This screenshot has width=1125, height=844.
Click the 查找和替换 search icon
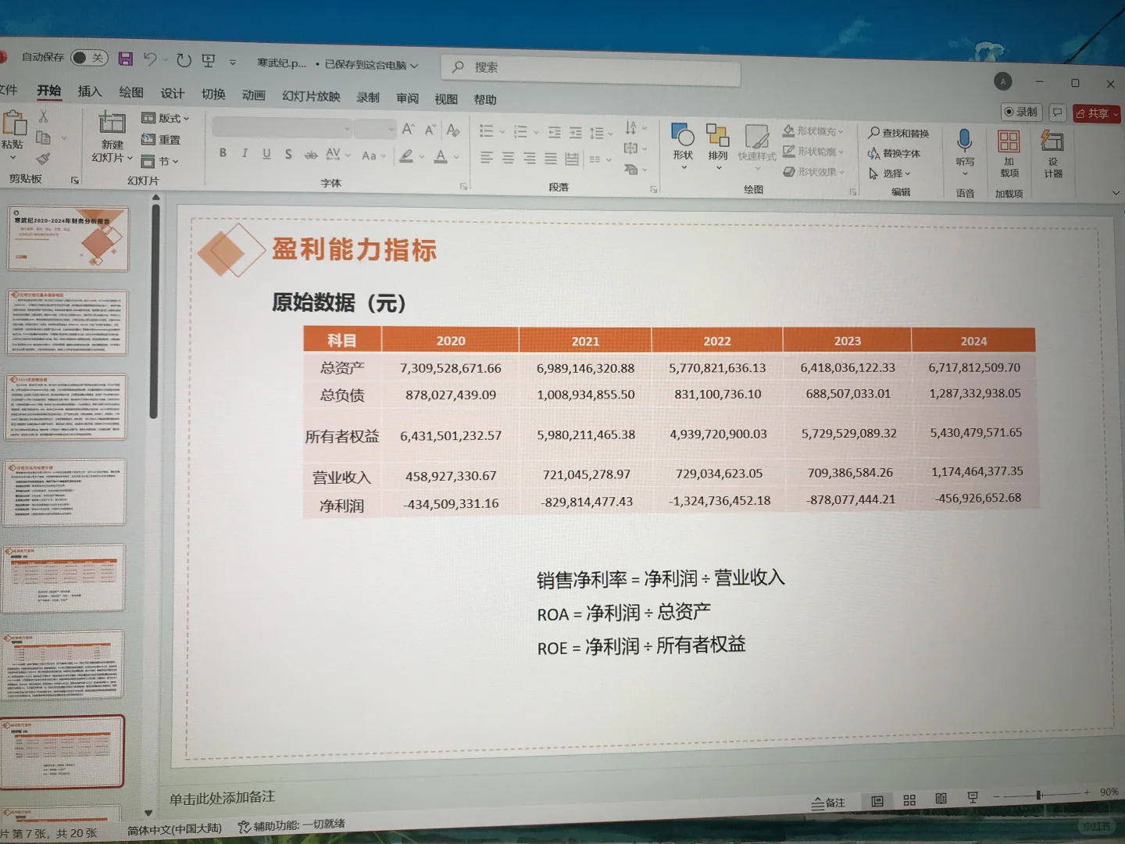point(875,132)
